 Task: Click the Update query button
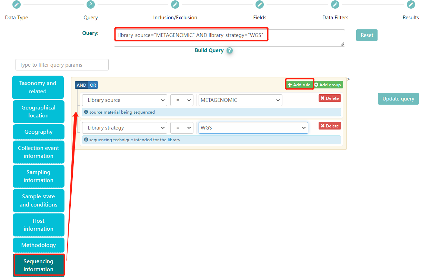click(x=398, y=99)
